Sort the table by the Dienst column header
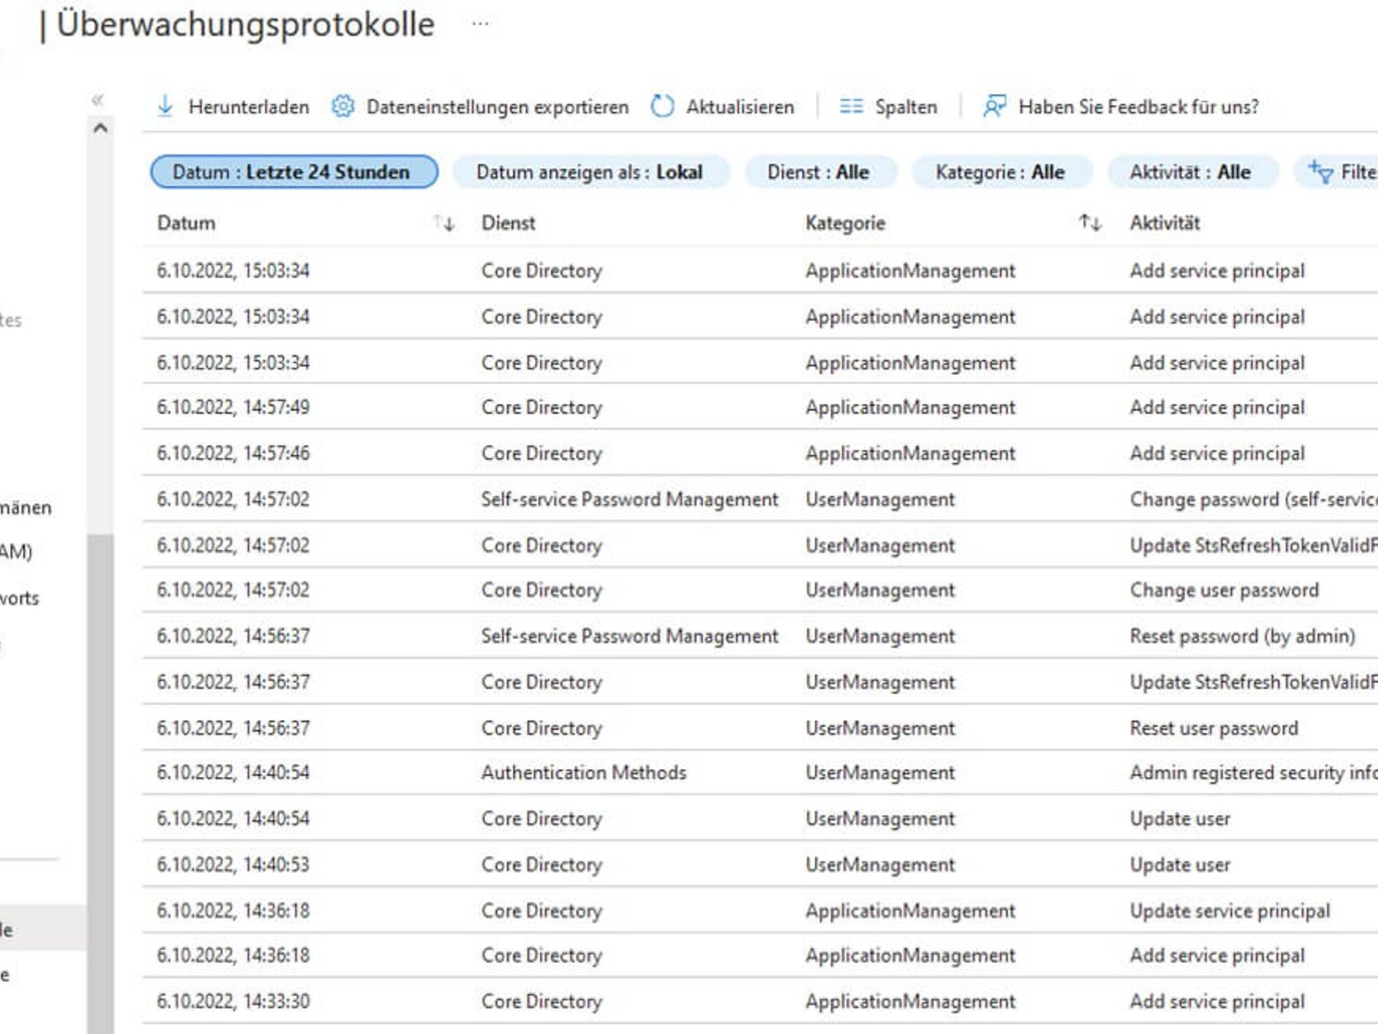The width and height of the screenshot is (1378, 1034). coord(507,223)
